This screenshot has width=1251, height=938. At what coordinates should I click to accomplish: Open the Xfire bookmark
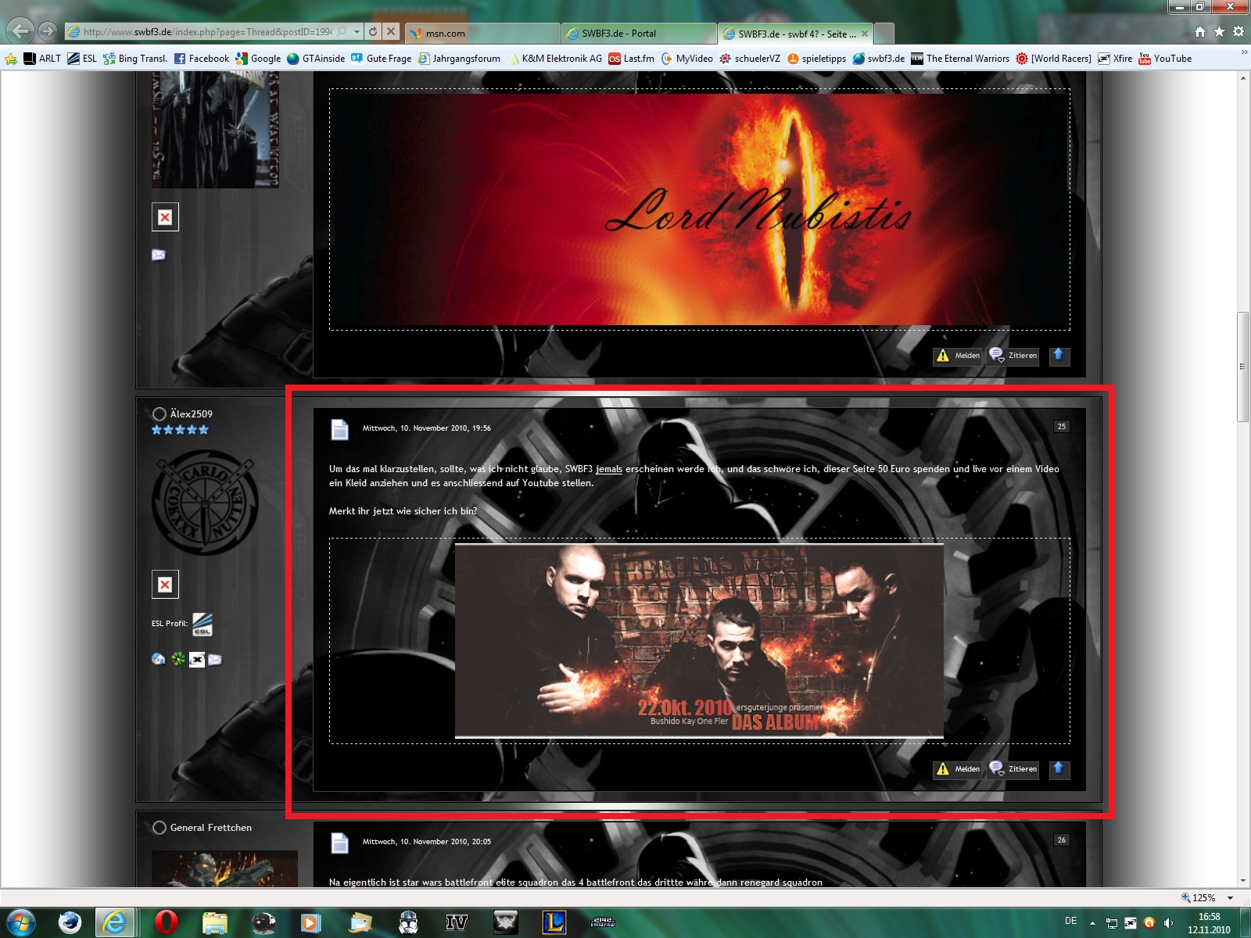[x=1115, y=59]
